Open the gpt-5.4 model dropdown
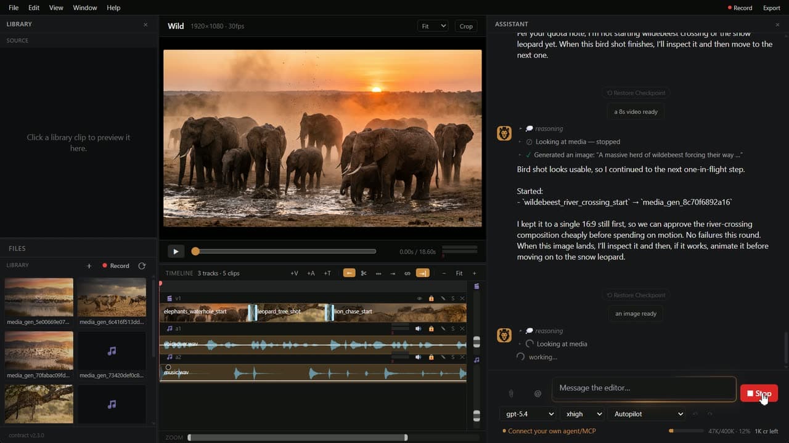Viewport: 789px width, 443px height. 528,414
